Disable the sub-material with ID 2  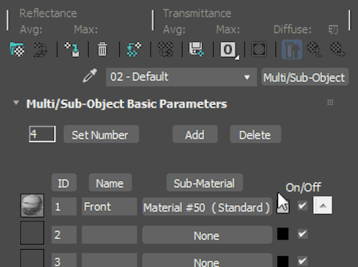(303, 234)
